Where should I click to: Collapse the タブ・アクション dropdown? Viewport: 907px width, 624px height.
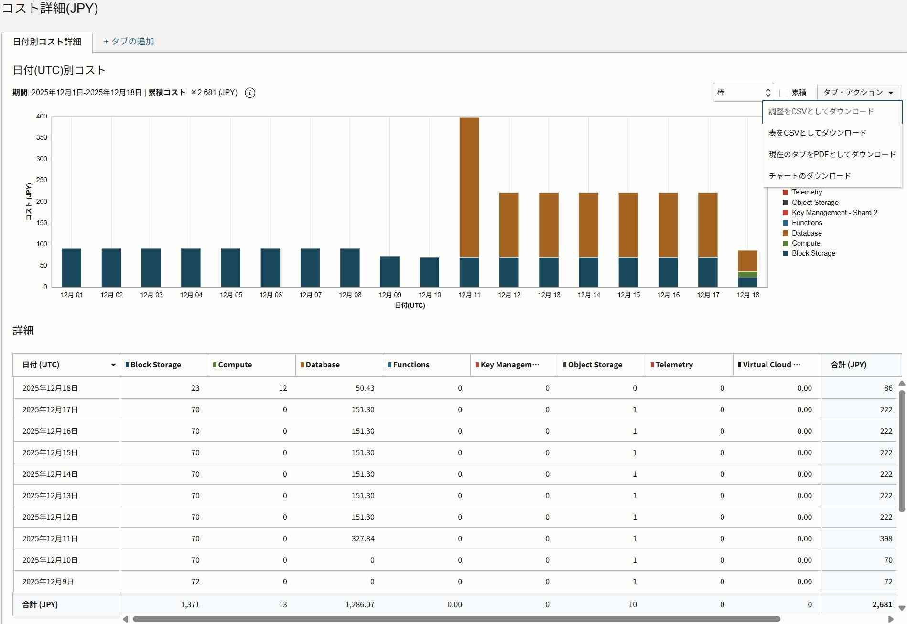tap(859, 92)
